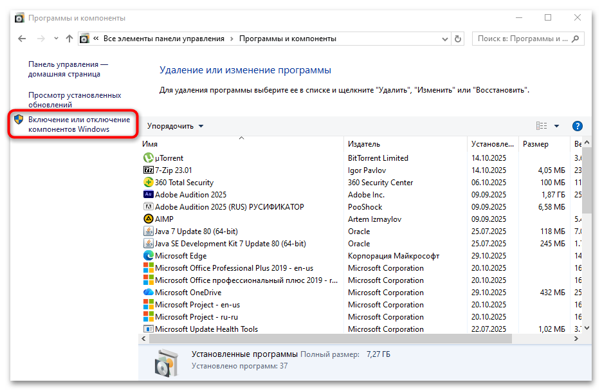
Task: Click the AIMP player icon
Action: coord(148,219)
